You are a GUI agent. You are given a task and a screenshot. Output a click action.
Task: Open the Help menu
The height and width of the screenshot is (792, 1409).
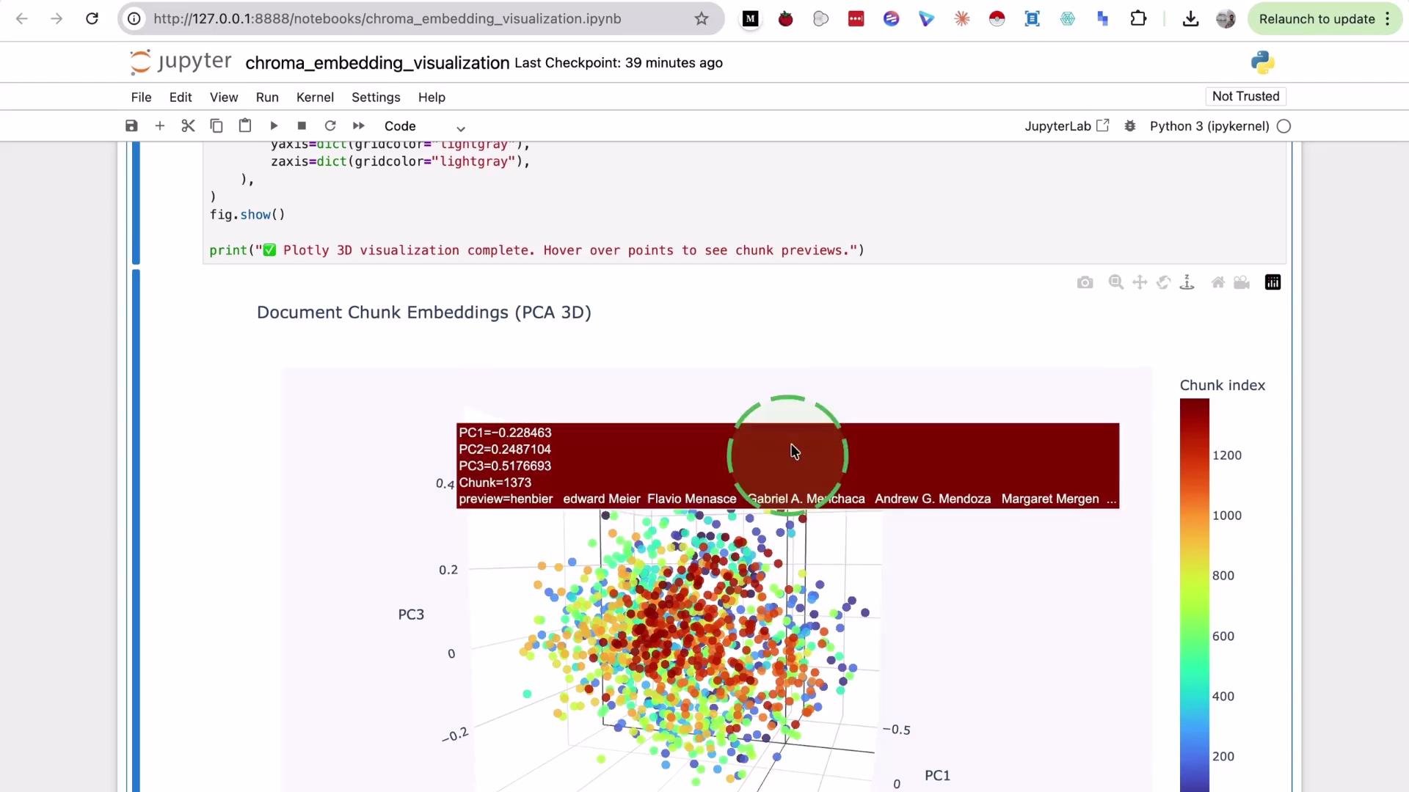click(x=432, y=97)
